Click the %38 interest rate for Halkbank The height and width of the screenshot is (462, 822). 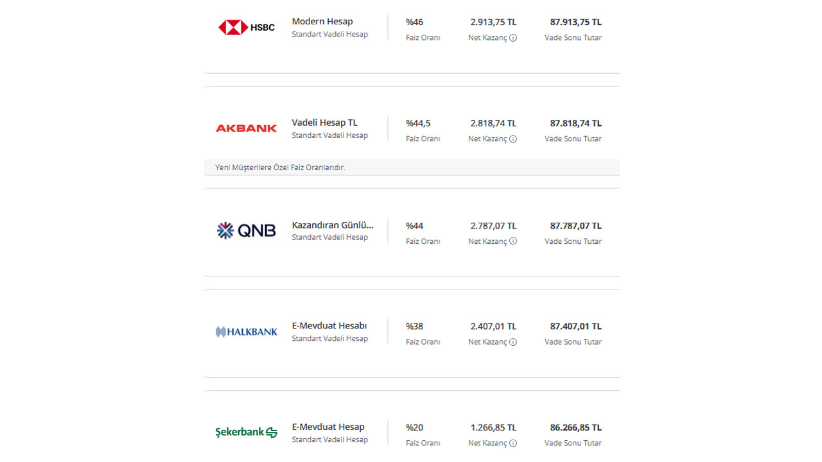(414, 327)
